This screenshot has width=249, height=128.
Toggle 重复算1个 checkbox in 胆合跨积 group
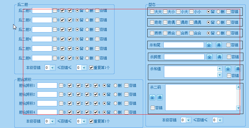click(x=91, y=121)
